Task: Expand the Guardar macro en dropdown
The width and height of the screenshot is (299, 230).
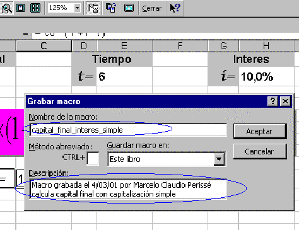Action: point(219,159)
